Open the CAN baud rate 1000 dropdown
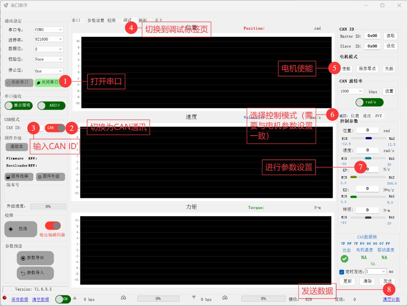Image resolution: width=408 pixels, height=306 pixels. 351,91
